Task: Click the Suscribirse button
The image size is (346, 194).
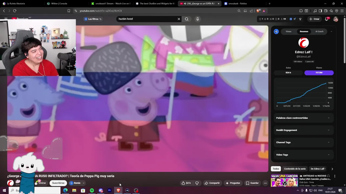Action: tap(58, 183)
